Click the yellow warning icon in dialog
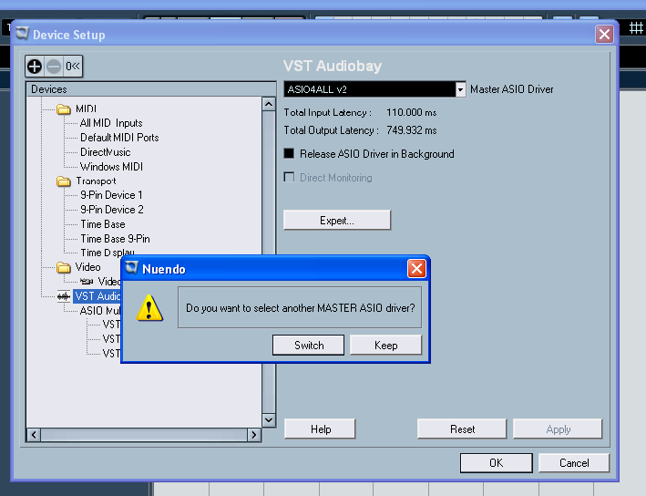The width and height of the screenshot is (646, 496). point(149,308)
